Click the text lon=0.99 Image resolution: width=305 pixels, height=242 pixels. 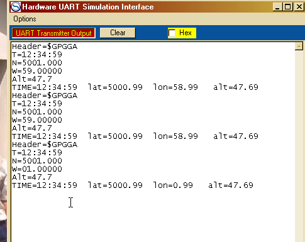point(173,185)
